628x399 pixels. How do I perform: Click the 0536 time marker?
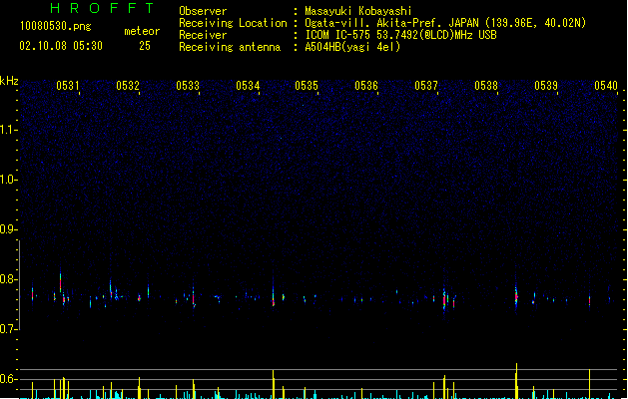(366, 86)
